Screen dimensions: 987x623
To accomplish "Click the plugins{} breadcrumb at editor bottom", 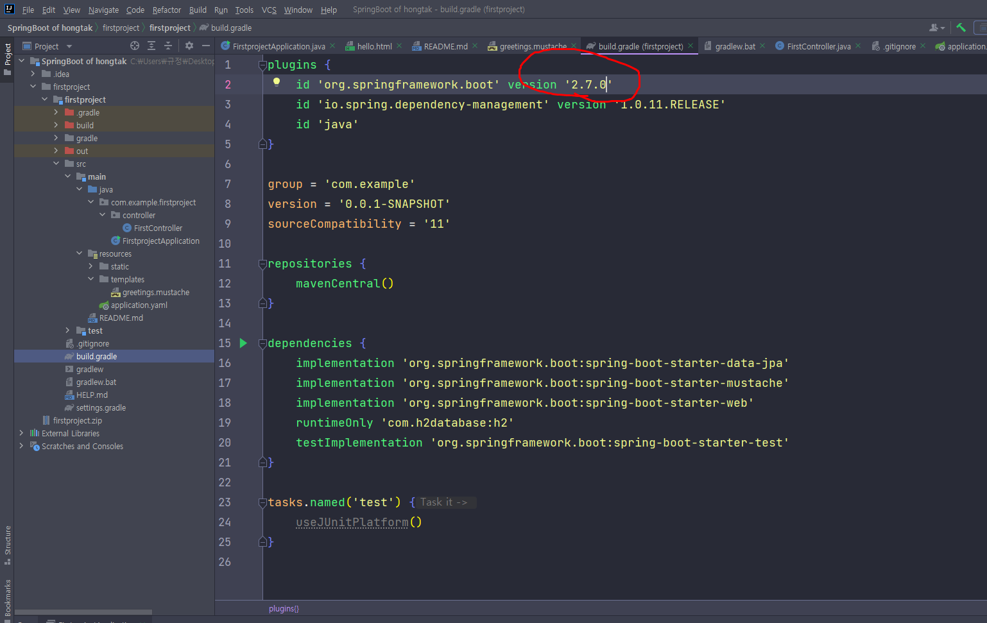I will coord(284,609).
